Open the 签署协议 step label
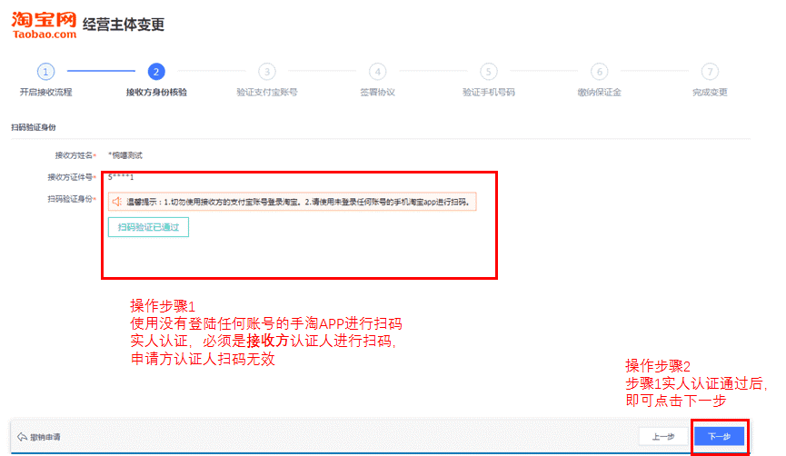The height and width of the screenshot is (456, 786). [x=377, y=93]
